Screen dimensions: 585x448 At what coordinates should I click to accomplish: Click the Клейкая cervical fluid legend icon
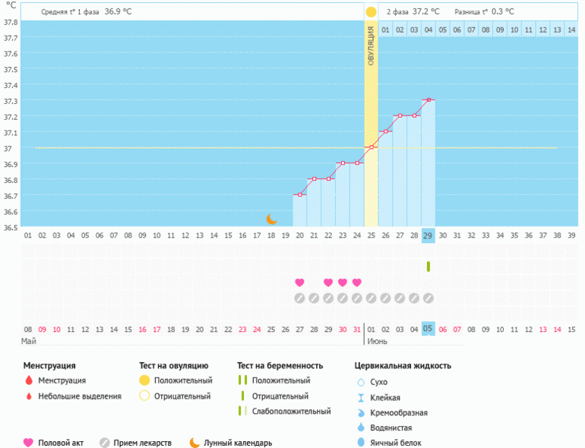click(x=361, y=397)
